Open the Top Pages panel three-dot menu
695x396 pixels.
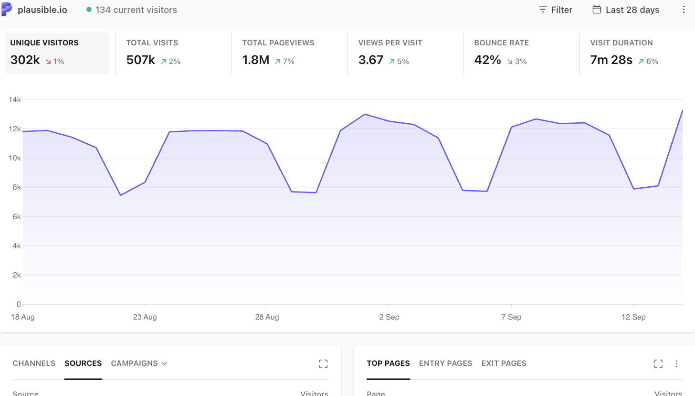(676, 364)
